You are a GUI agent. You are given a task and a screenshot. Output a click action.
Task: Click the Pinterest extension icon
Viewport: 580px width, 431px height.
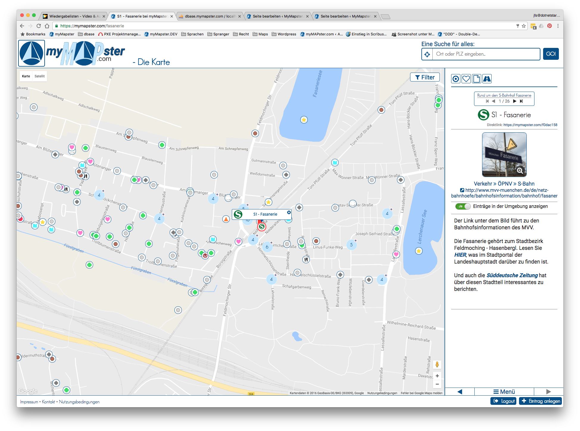pyautogui.click(x=550, y=26)
